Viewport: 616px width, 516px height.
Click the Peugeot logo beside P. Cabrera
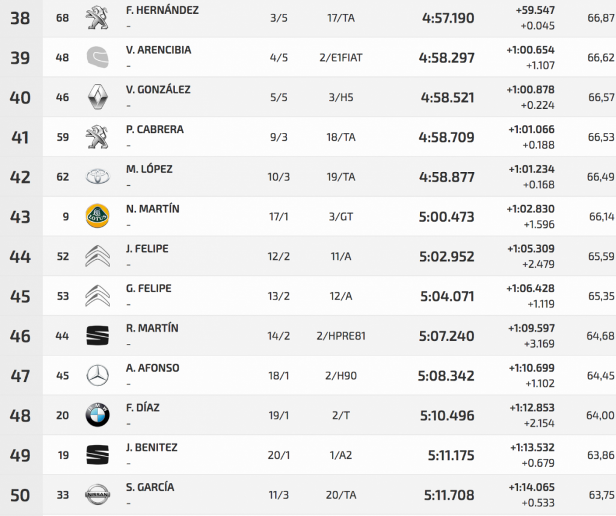[97, 137]
